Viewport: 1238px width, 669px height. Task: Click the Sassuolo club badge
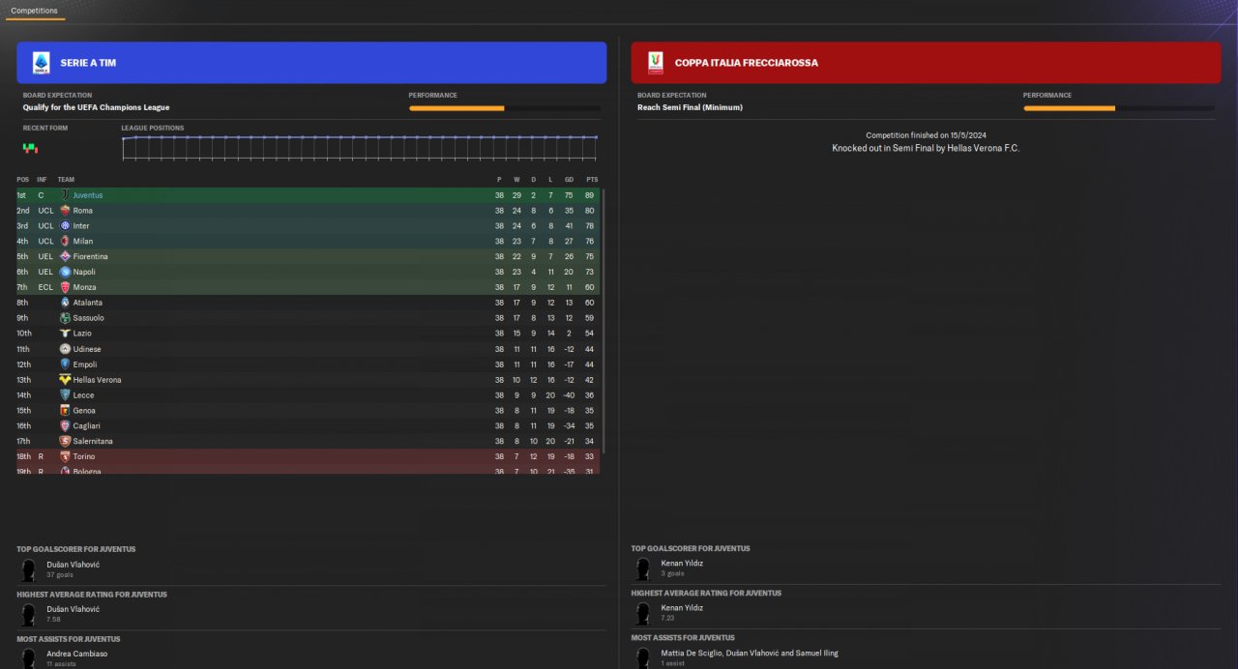point(65,318)
